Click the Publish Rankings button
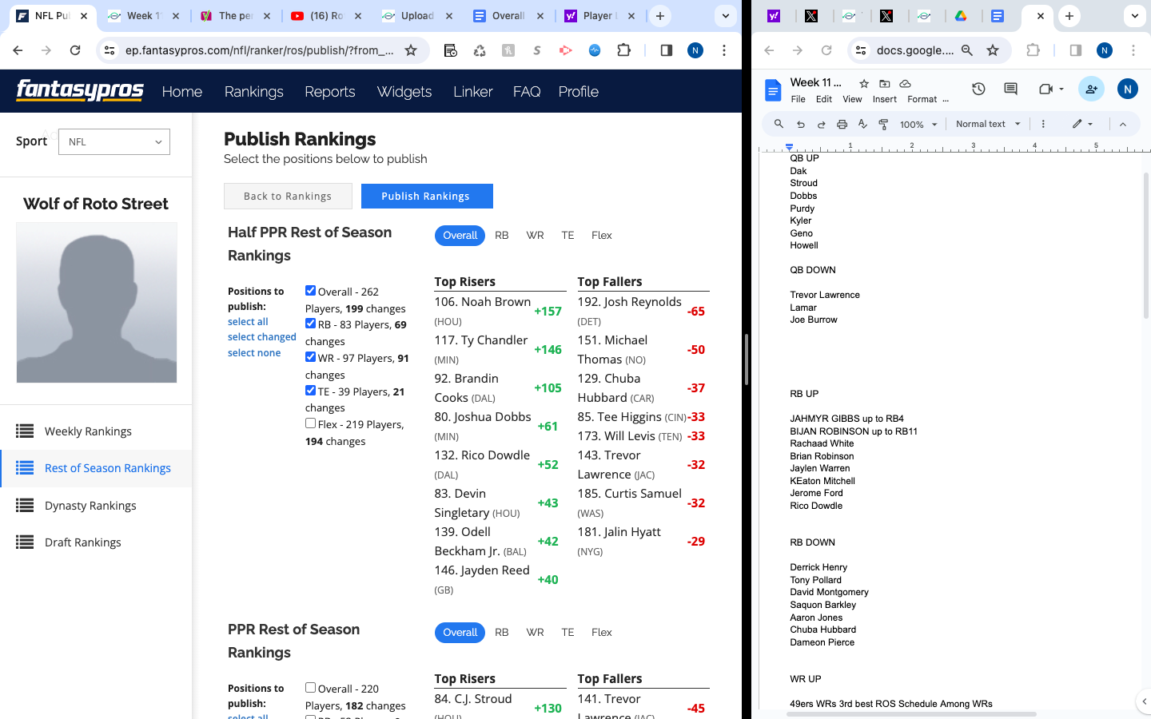The width and height of the screenshot is (1151, 719). tap(427, 196)
